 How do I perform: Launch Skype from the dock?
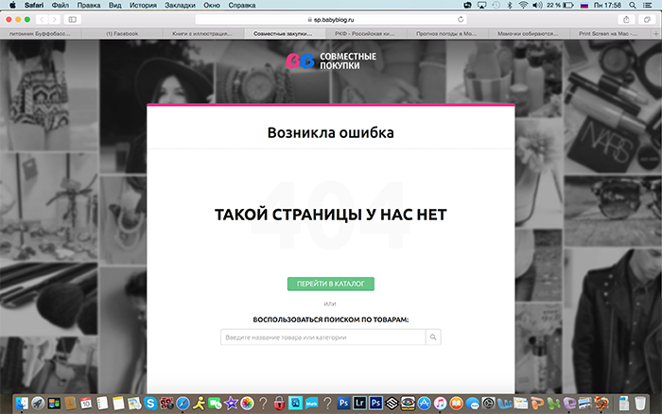pos(150,404)
